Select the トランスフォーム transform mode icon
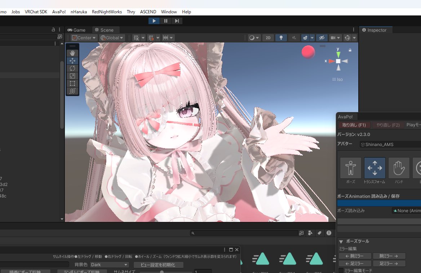 pyautogui.click(x=375, y=168)
